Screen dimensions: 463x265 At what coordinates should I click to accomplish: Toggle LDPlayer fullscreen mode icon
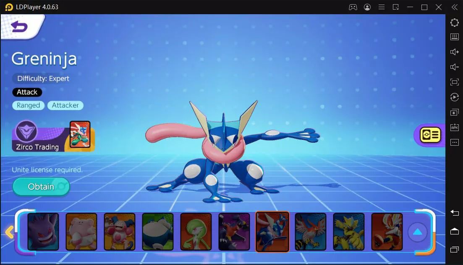click(x=455, y=82)
